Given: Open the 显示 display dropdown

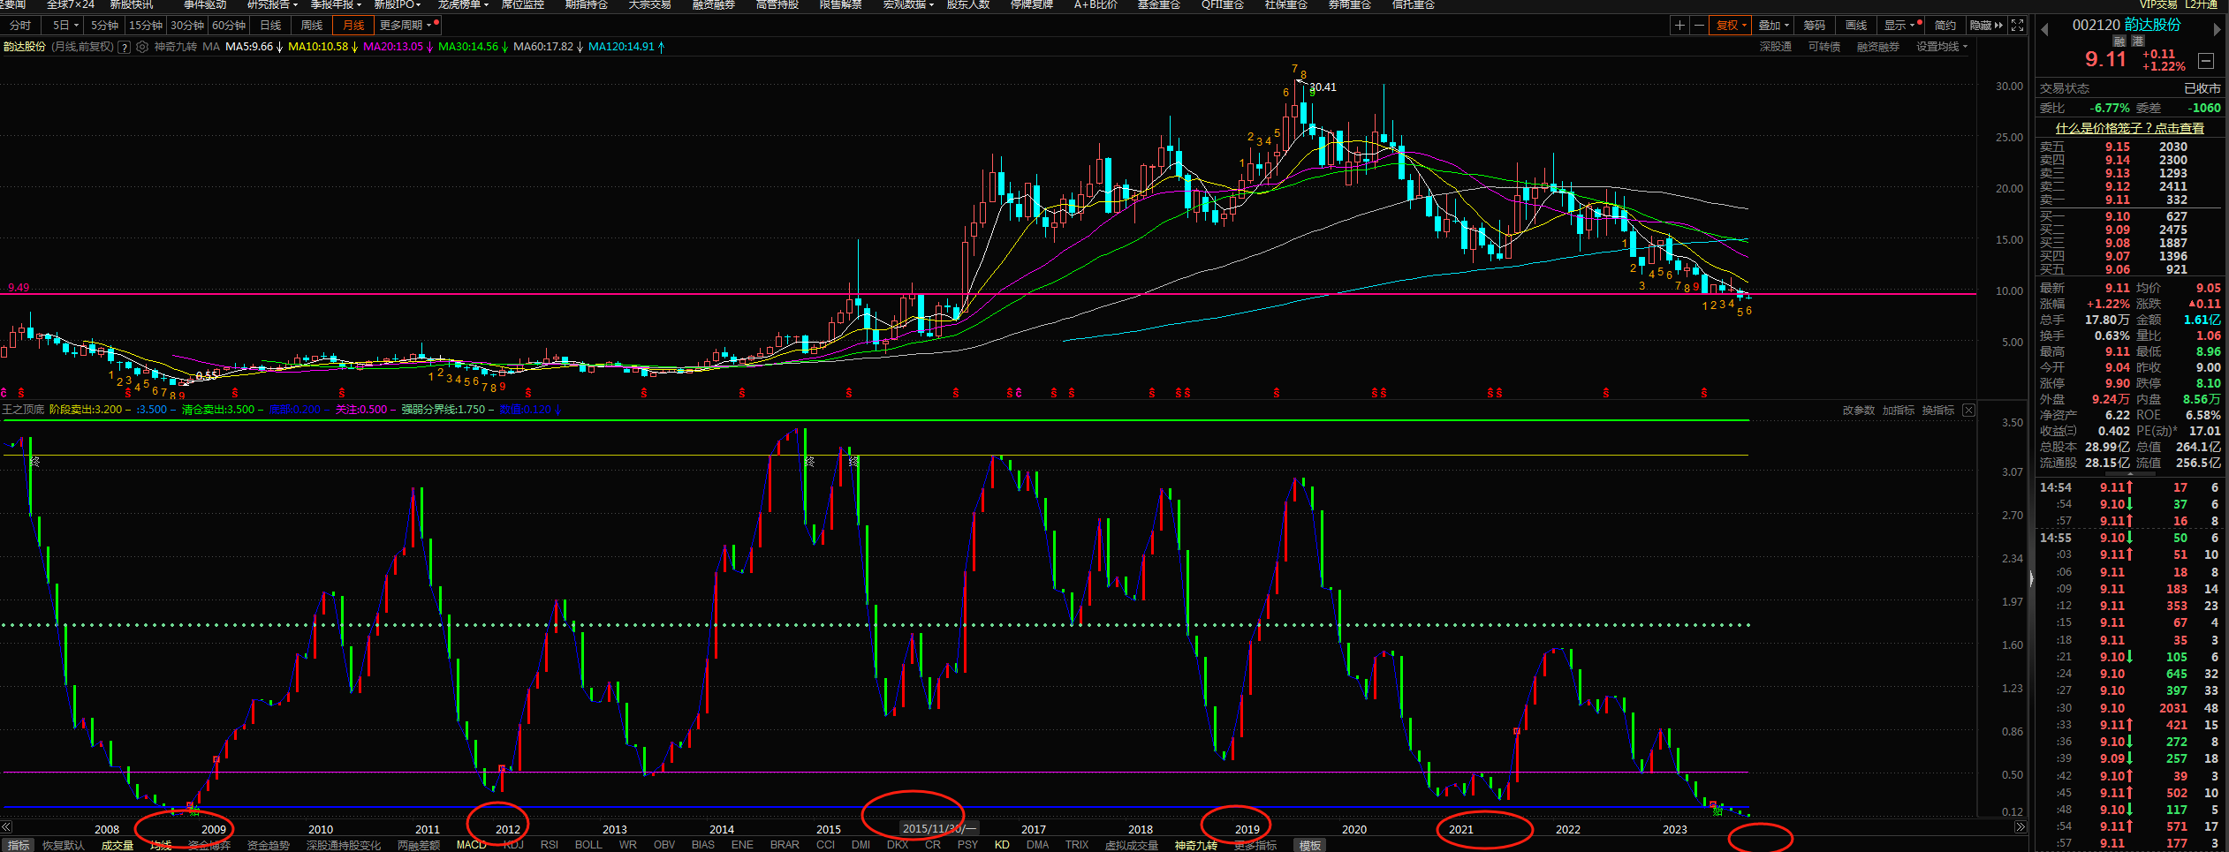Looking at the screenshot, I should (x=1901, y=26).
